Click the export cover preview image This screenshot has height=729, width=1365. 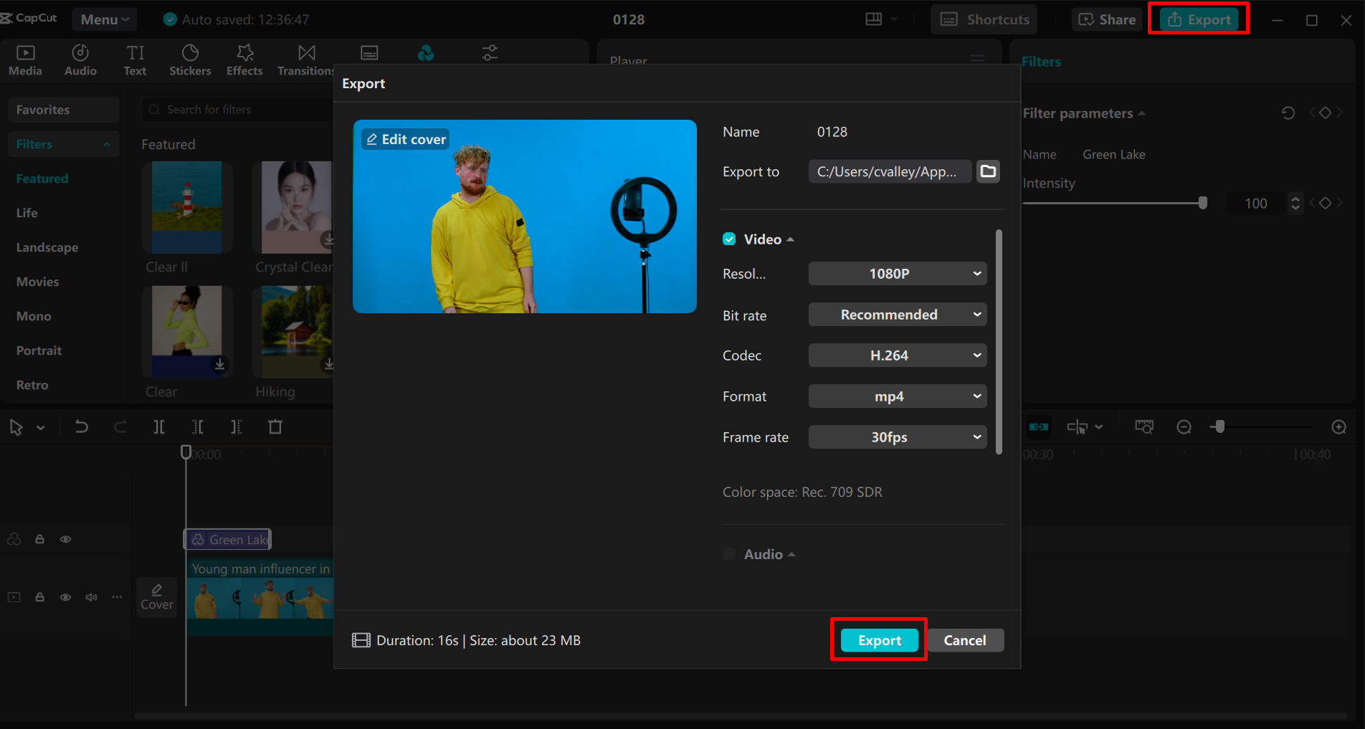(x=525, y=216)
